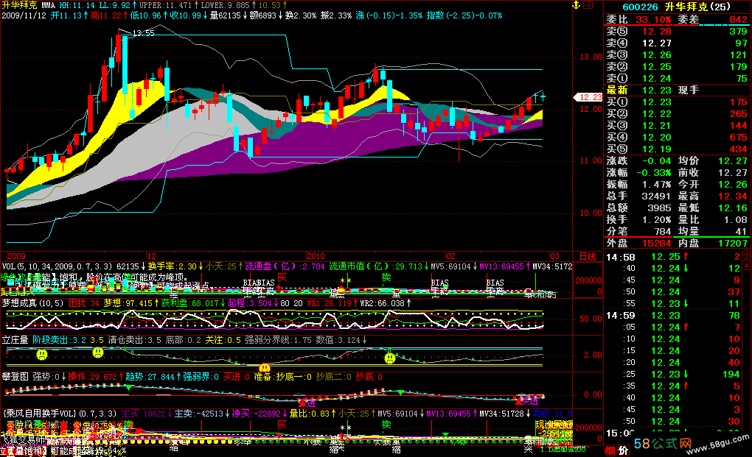Select the 买① bid row at 12.23
This screenshot has width=752, height=457.
[677, 102]
